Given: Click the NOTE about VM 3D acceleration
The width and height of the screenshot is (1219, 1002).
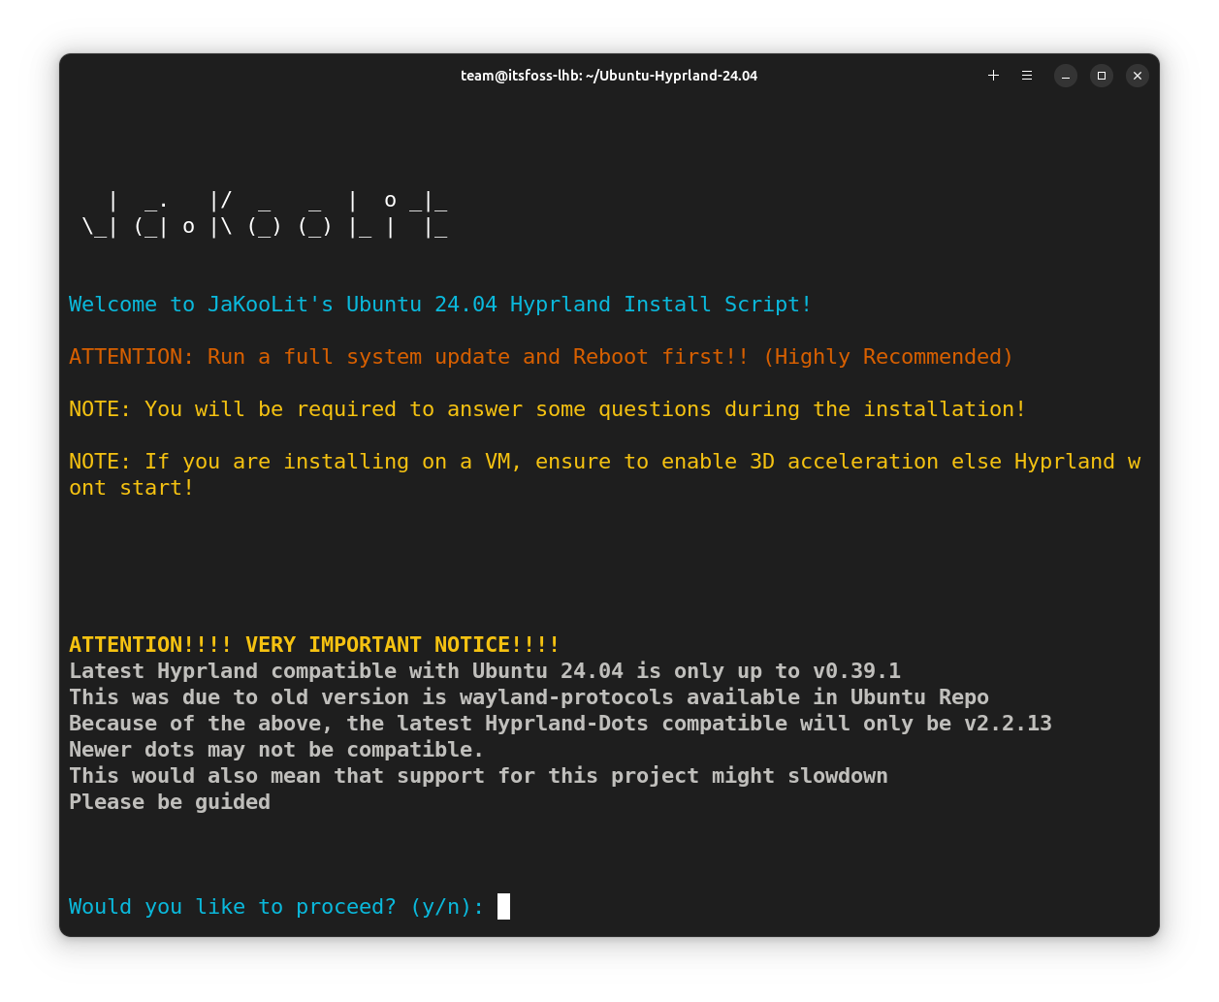Looking at the screenshot, I should [x=604, y=461].
